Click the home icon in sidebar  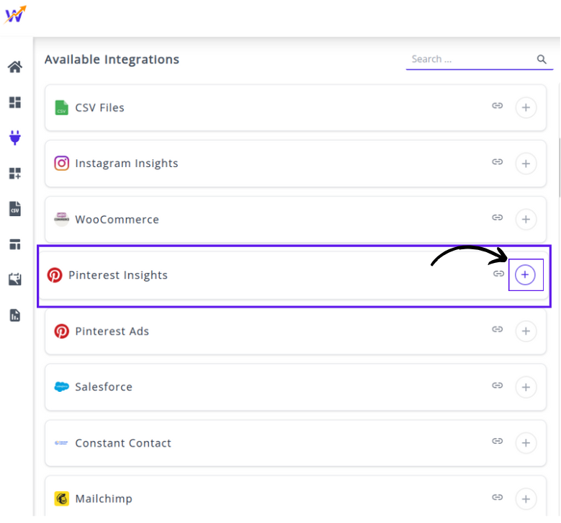(x=14, y=68)
